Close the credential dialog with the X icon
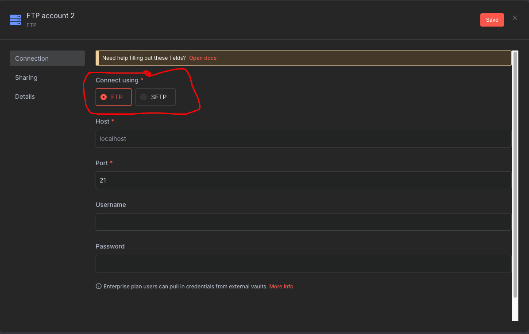529x334 pixels. pyautogui.click(x=514, y=18)
